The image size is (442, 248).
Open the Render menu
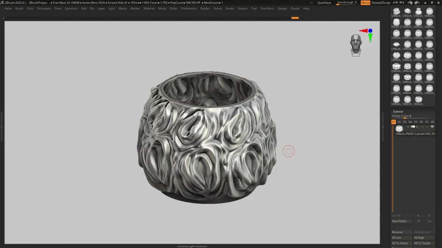click(205, 8)
